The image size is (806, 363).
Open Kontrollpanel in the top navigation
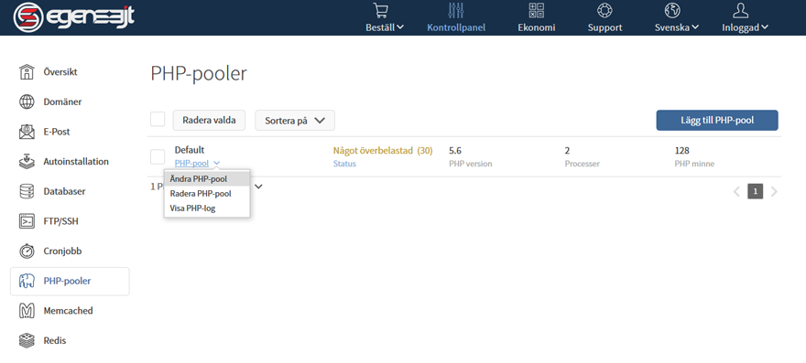click(x=456, y=27)
